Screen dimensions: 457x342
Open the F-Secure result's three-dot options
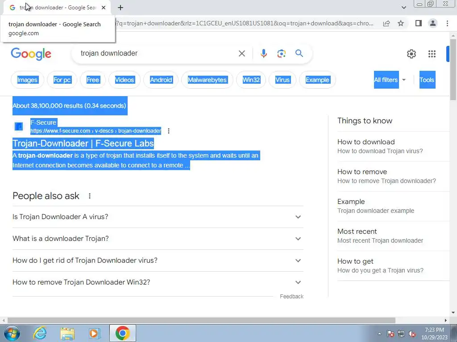[x=168, y=131]
